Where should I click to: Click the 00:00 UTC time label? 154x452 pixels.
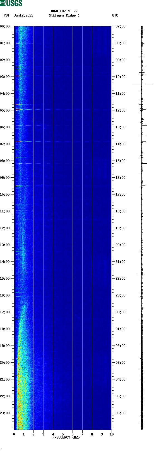[120, 312]
